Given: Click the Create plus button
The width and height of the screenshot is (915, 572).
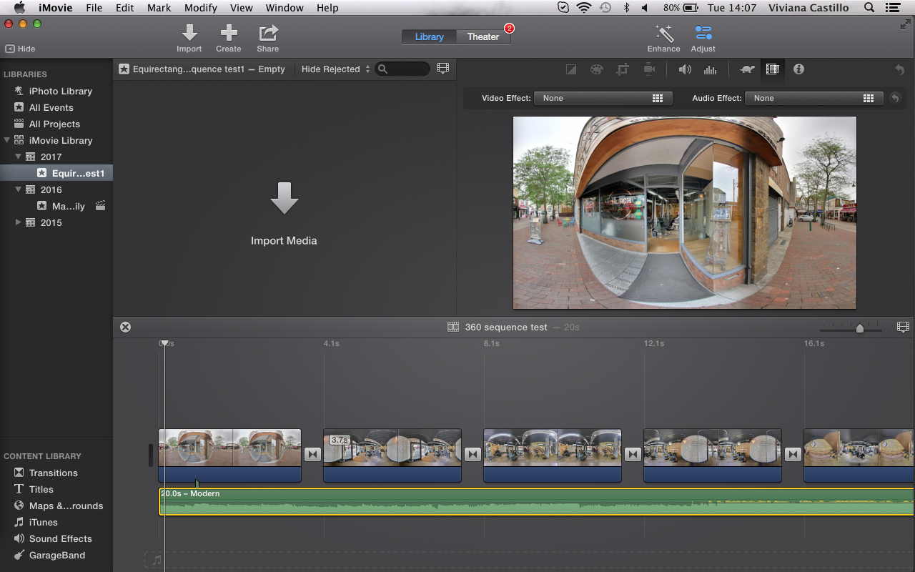Looking at the screenshot, I should coord(229,33).
